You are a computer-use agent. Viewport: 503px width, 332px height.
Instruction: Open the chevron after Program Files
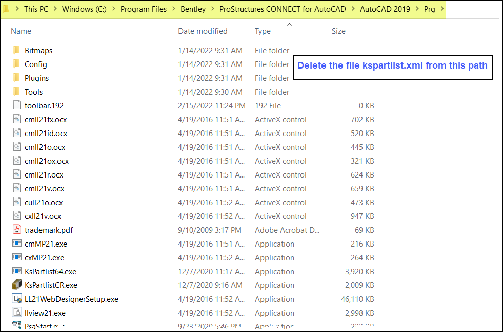pos(173,9)
